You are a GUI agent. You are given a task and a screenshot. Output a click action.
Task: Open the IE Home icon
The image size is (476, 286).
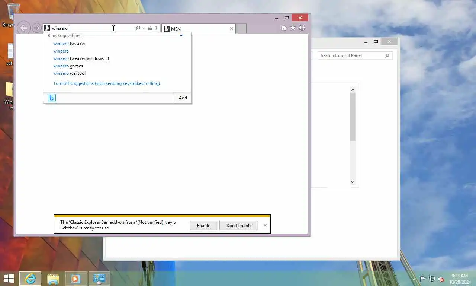coord(284,28)
